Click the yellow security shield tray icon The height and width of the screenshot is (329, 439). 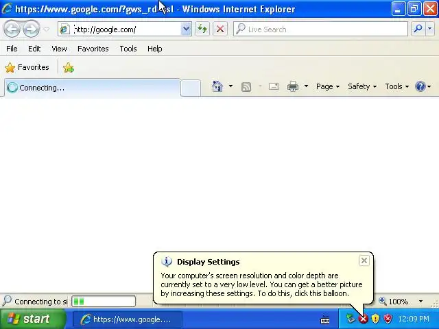pyautogui.click(x=375, y=318)
